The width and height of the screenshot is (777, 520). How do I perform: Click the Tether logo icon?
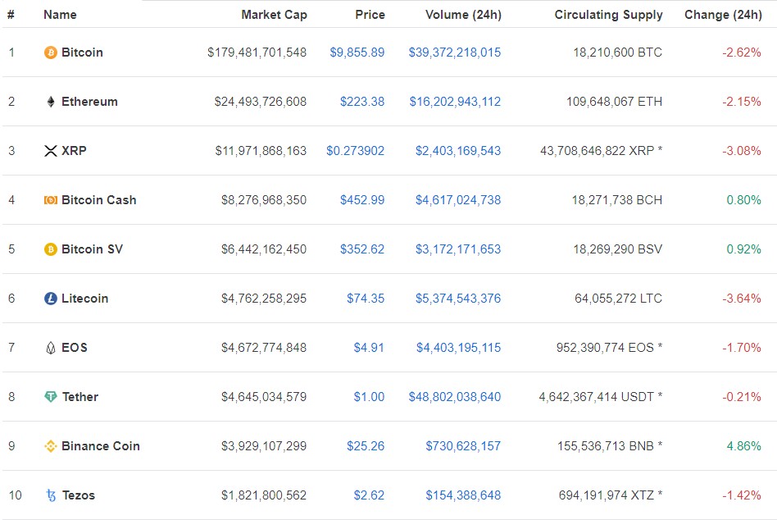[51, 397]
